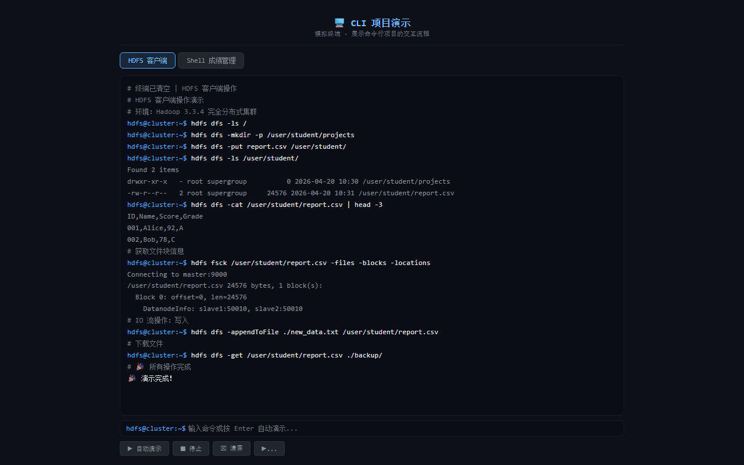Click 'Connecting to master:9000' output

click(x=177, y=274)
